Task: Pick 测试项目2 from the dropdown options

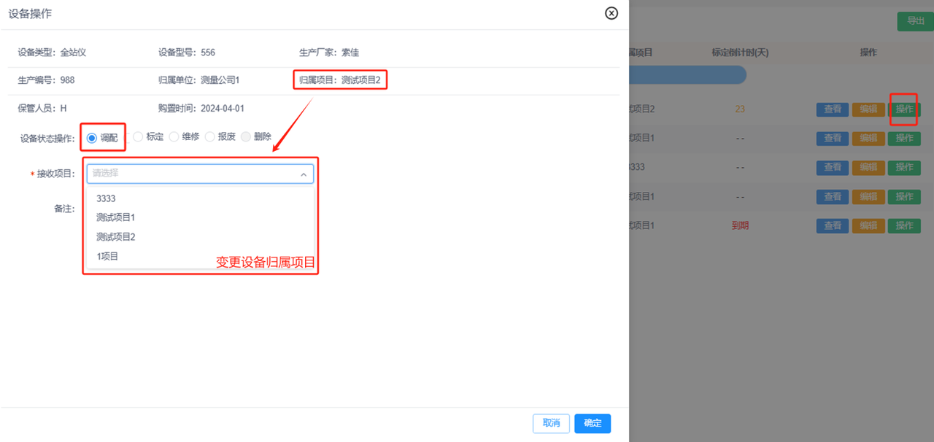Action: (x=115, y=237)
